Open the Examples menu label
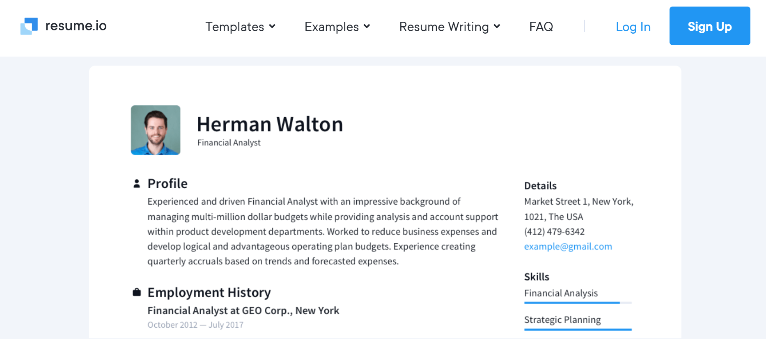 [x=332, y=27]
